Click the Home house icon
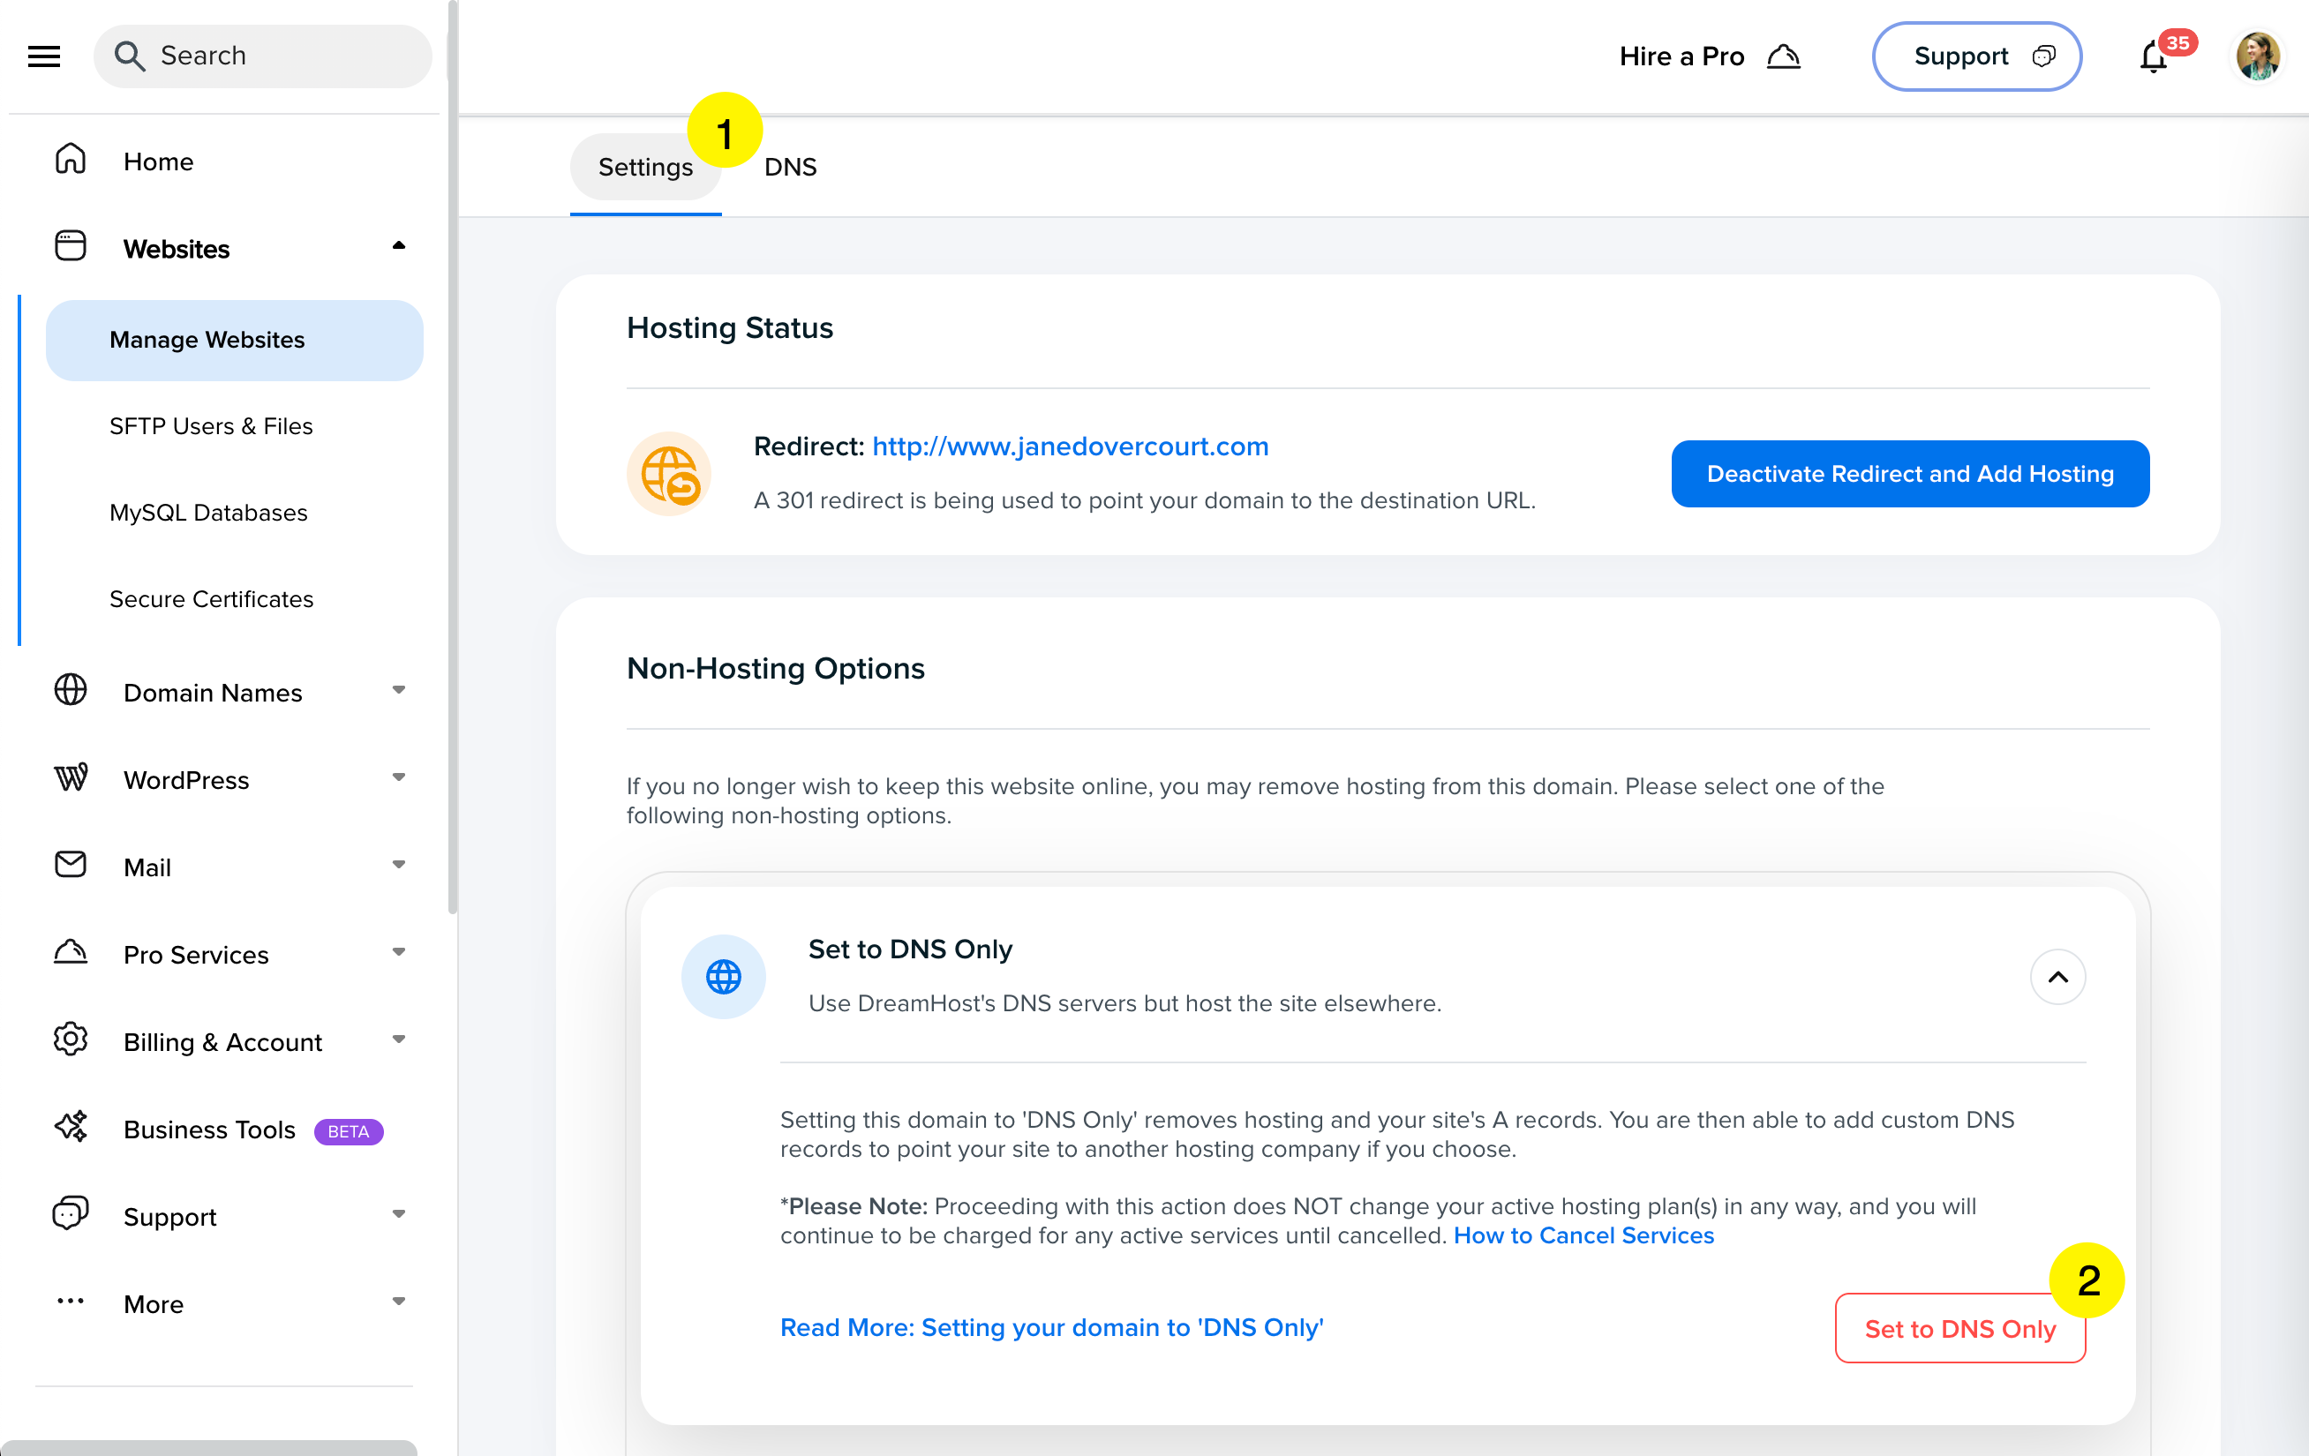Viewport: 2309px width, 1456px height. pyautogui.click(x=70, y=159)
